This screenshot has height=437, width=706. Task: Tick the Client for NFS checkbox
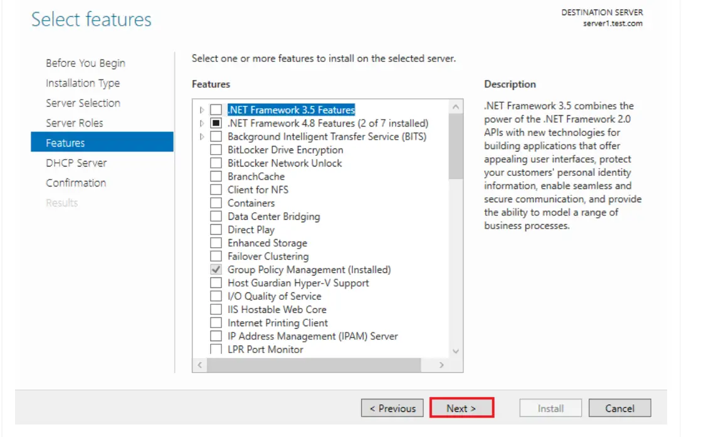point(216,190)
